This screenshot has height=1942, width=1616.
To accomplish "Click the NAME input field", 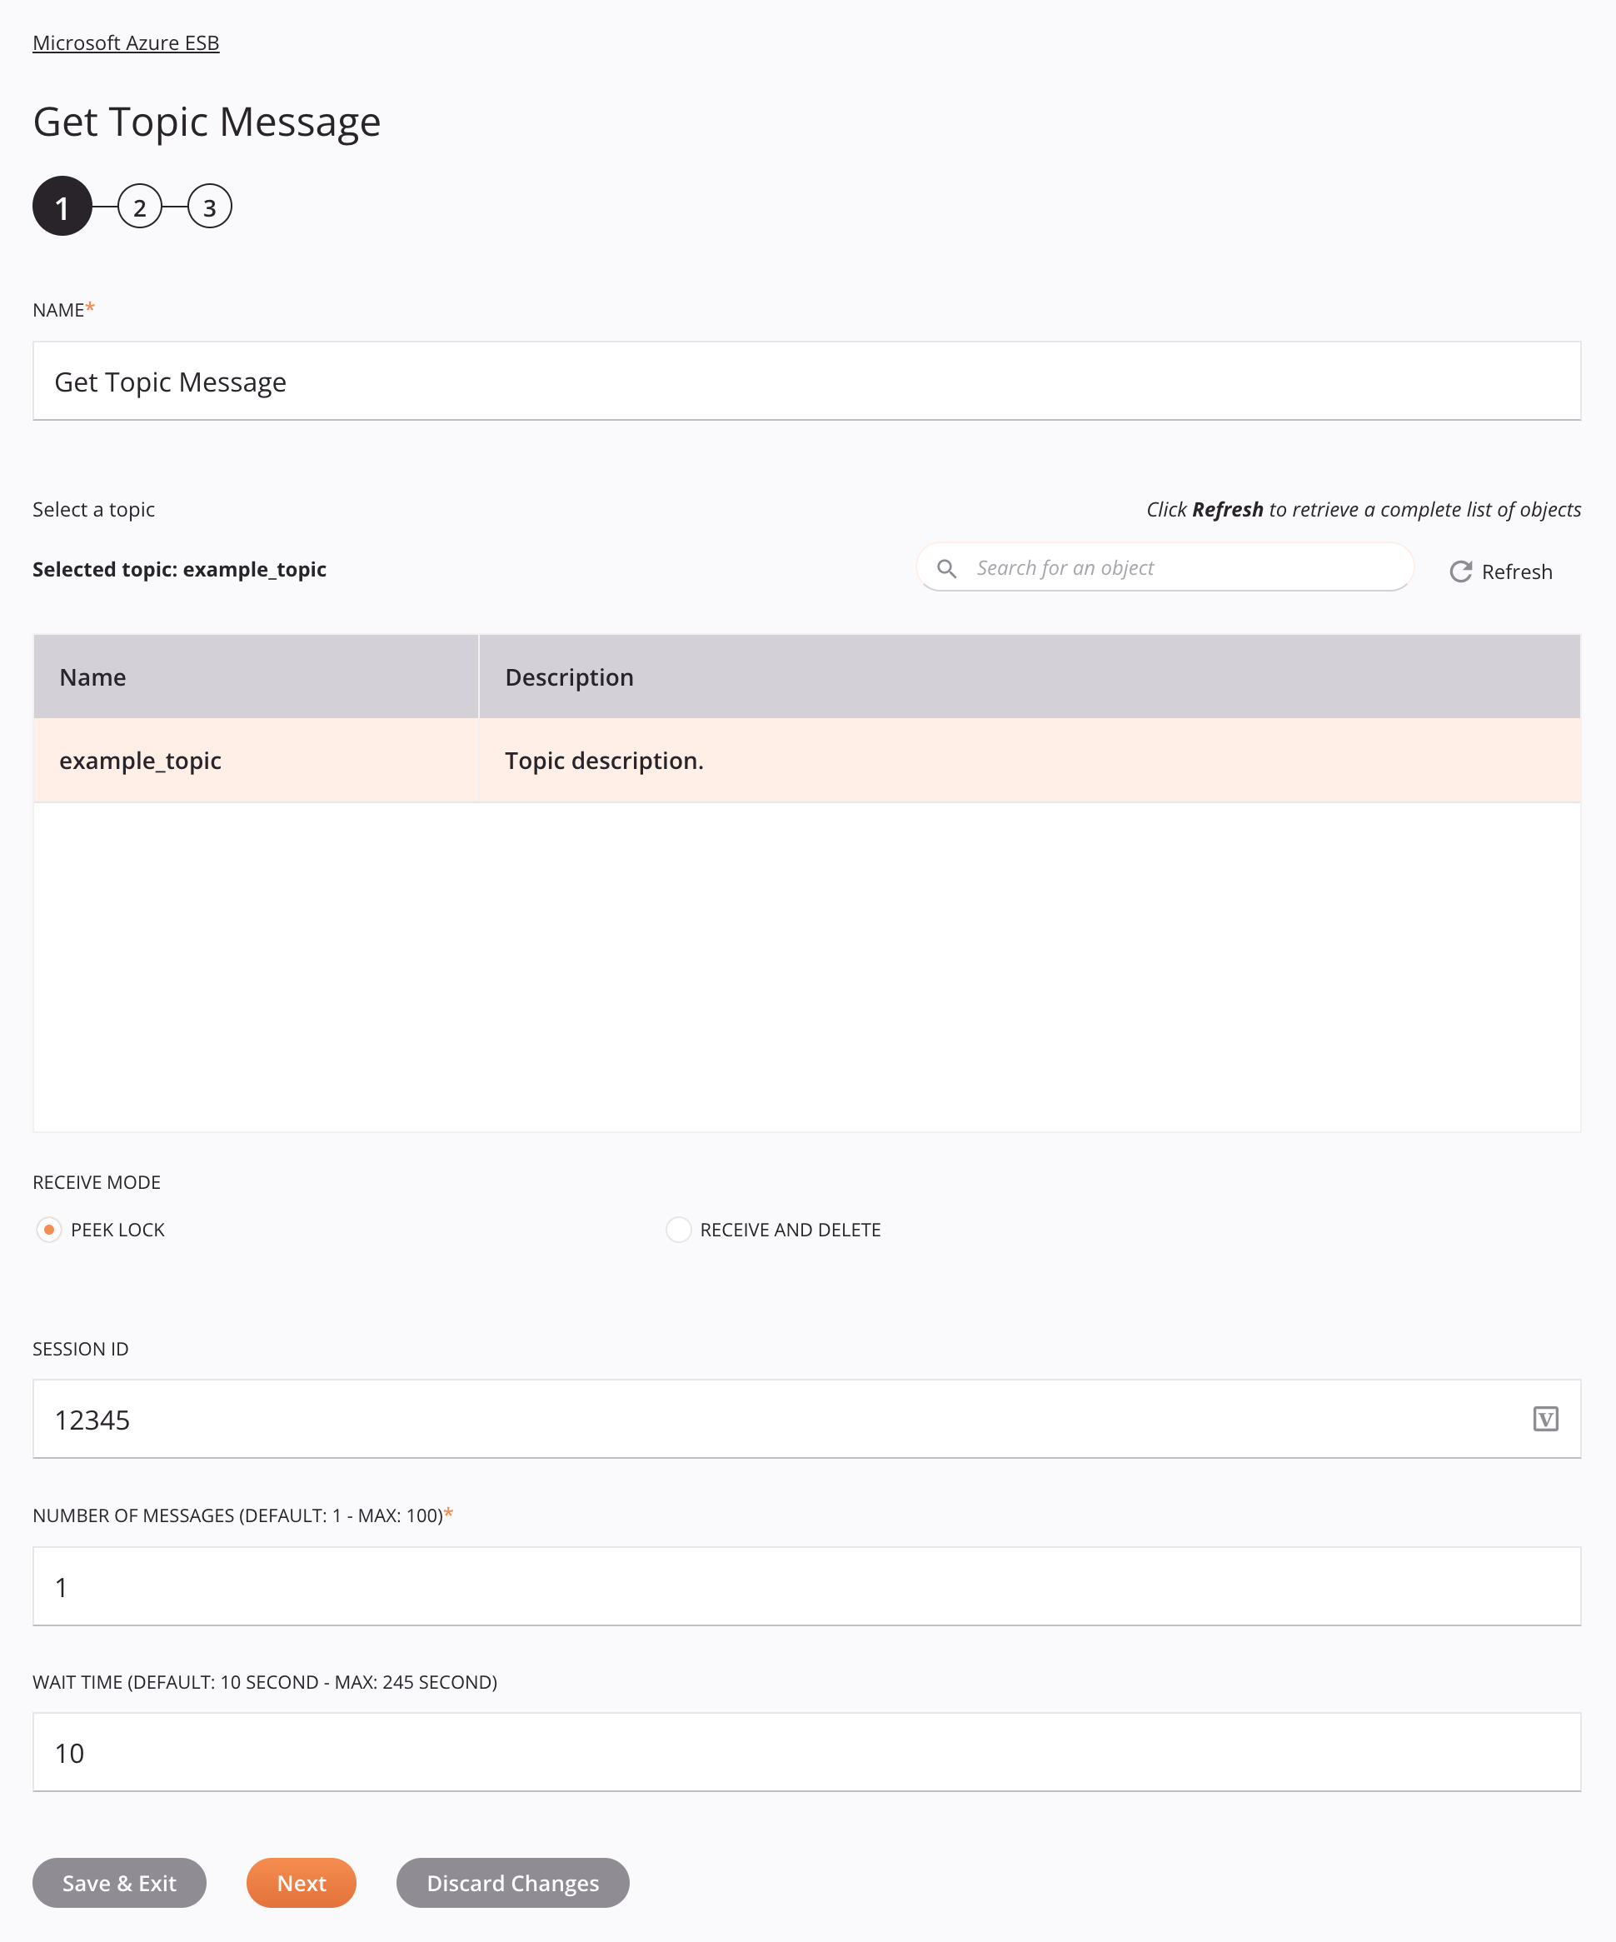I will (806, 381).
